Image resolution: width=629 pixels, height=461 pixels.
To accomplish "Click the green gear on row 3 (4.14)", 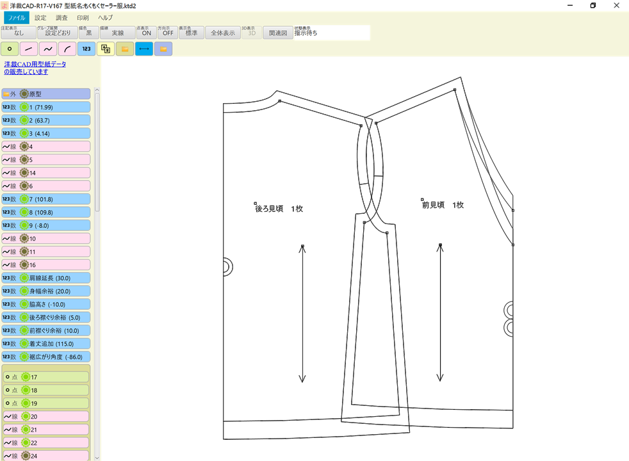I will 24,133.
